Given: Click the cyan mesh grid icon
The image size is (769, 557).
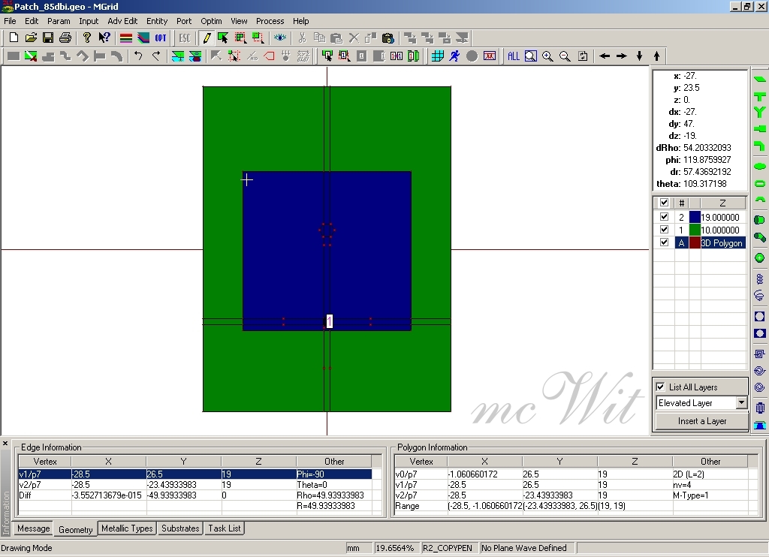Looking at the screenshot, I should (x=437, y=56).
